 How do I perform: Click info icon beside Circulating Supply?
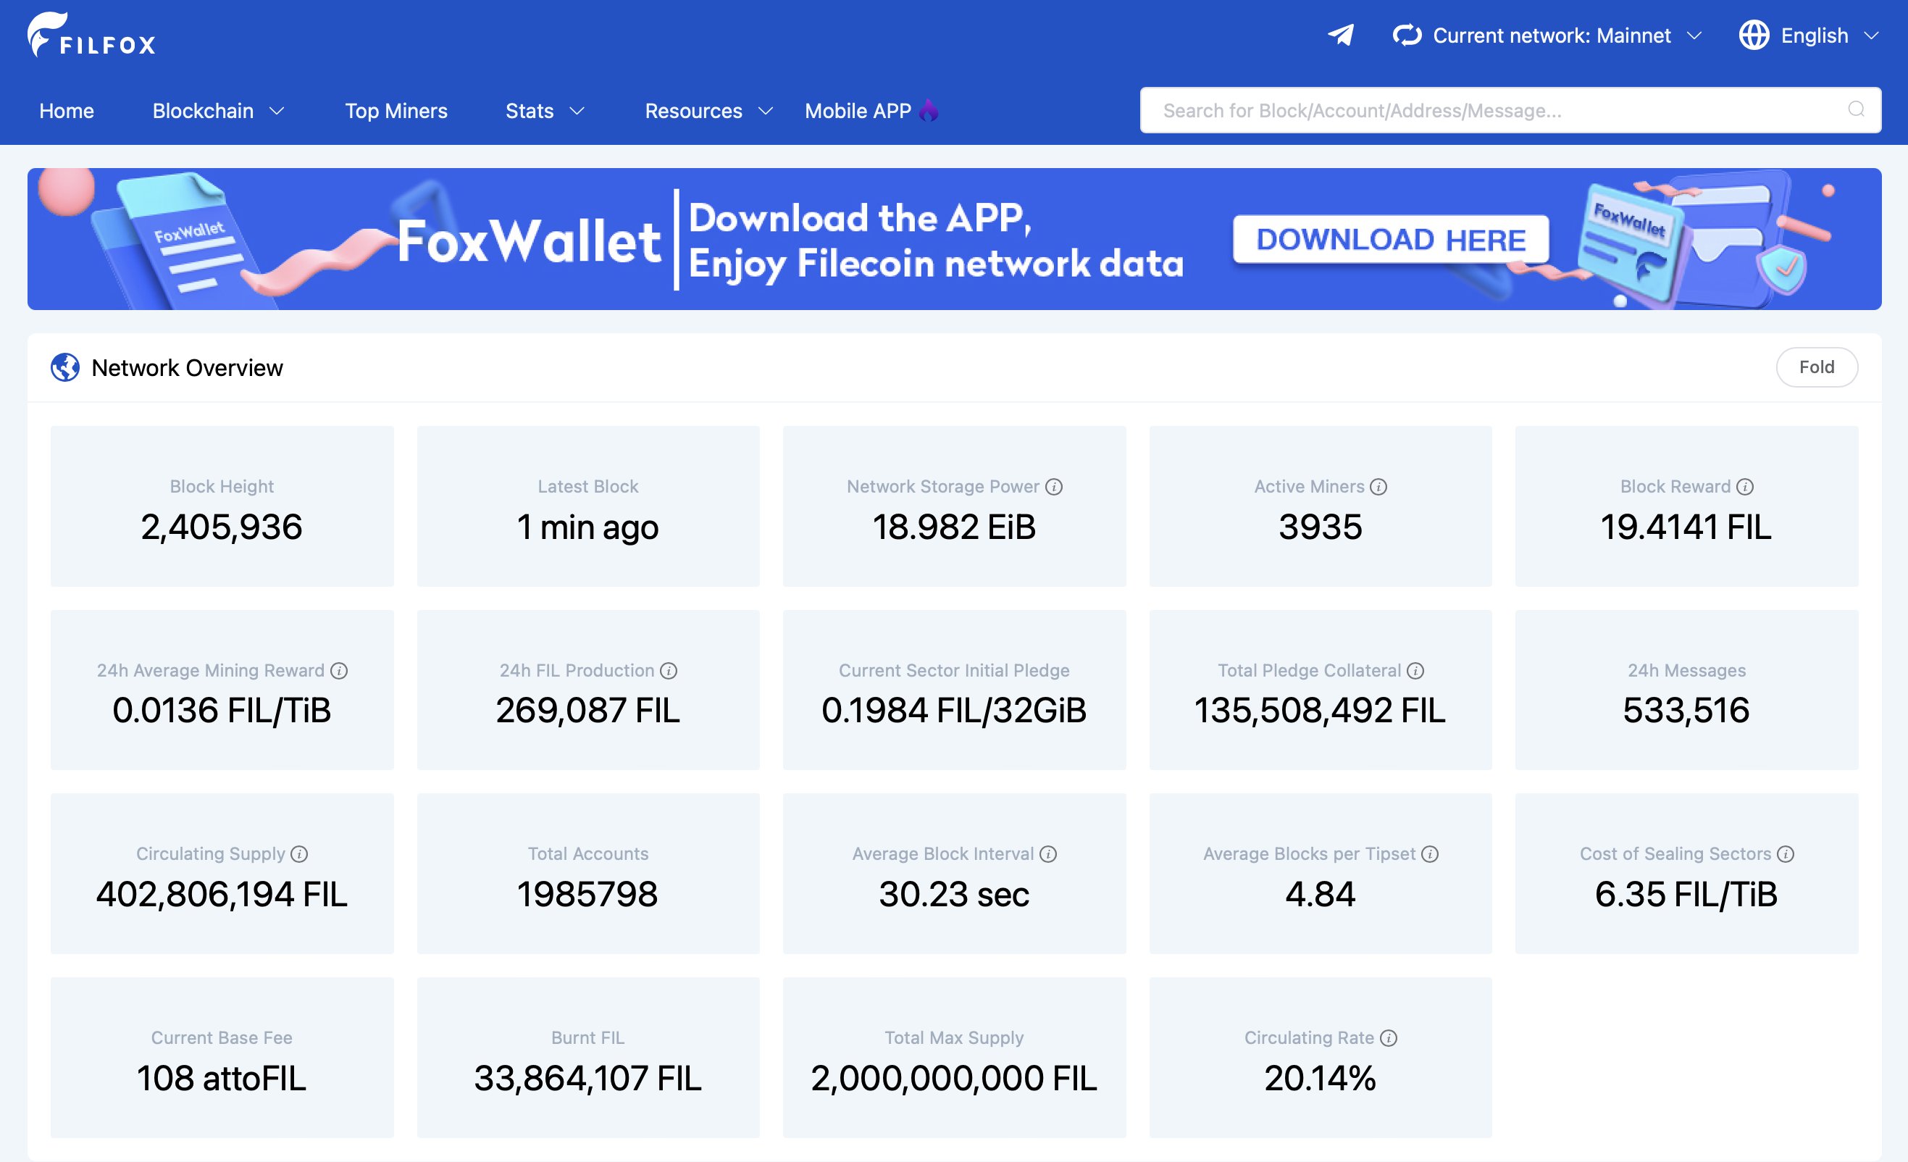(299, 853)
